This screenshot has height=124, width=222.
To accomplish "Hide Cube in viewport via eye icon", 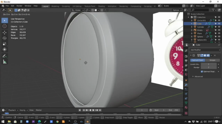I will point(219,24).
